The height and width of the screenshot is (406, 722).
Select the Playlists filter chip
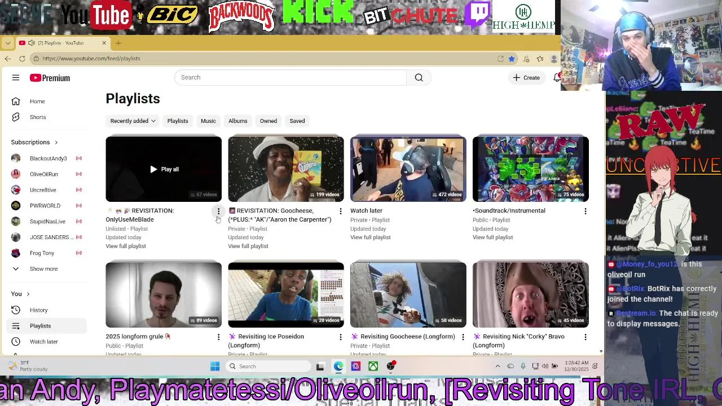coord(178,121)
